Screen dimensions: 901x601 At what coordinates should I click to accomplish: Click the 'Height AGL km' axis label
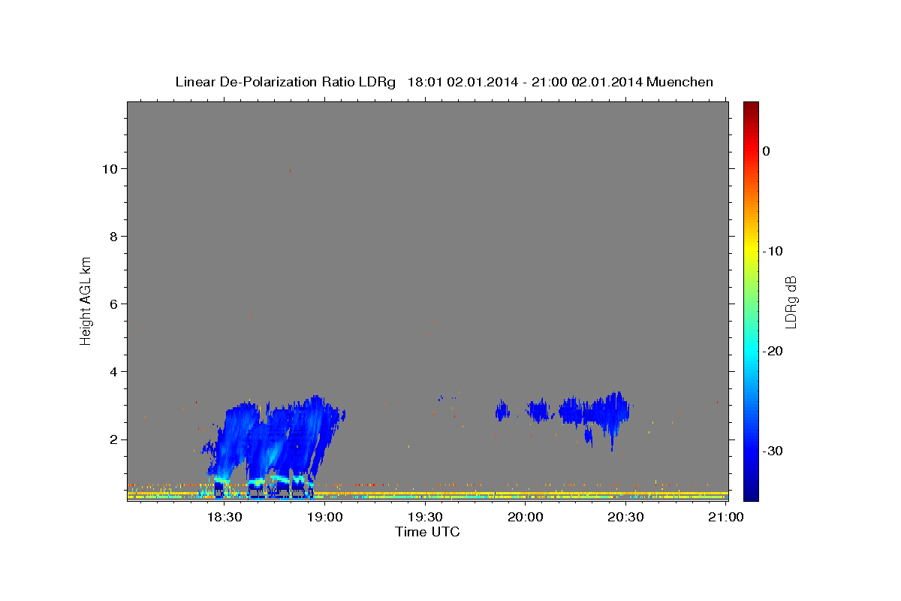[86, 300]
